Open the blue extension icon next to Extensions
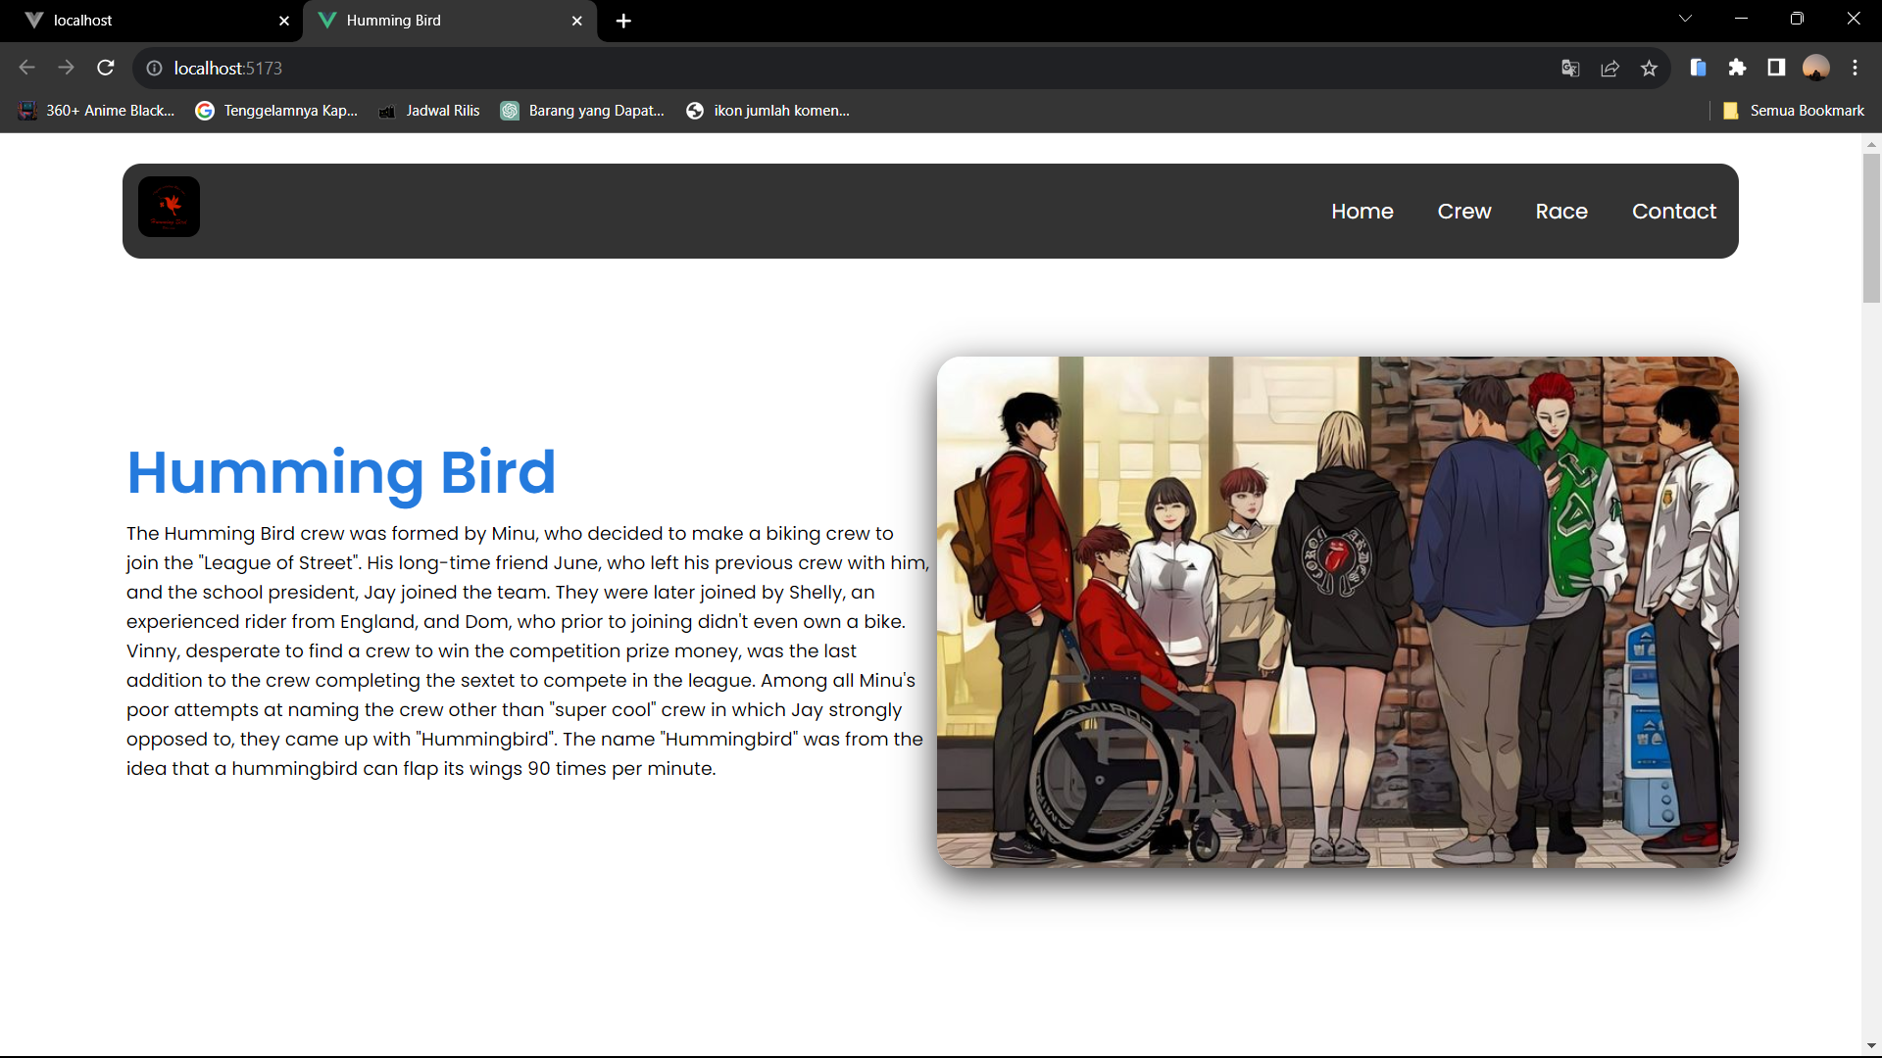 [1698, 68]
